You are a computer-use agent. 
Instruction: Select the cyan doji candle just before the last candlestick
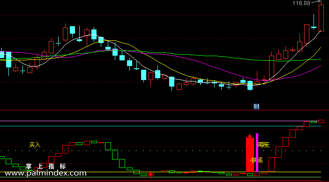pos(314,22)
